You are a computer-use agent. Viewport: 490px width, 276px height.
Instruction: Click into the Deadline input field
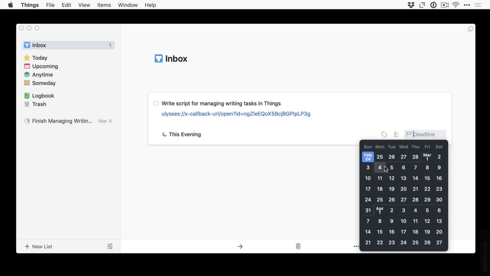click(425, 134)
